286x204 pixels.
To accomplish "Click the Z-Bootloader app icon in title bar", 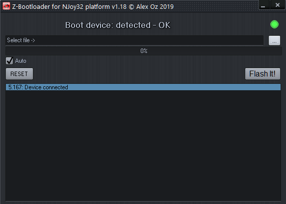I will tap(6, 6).
